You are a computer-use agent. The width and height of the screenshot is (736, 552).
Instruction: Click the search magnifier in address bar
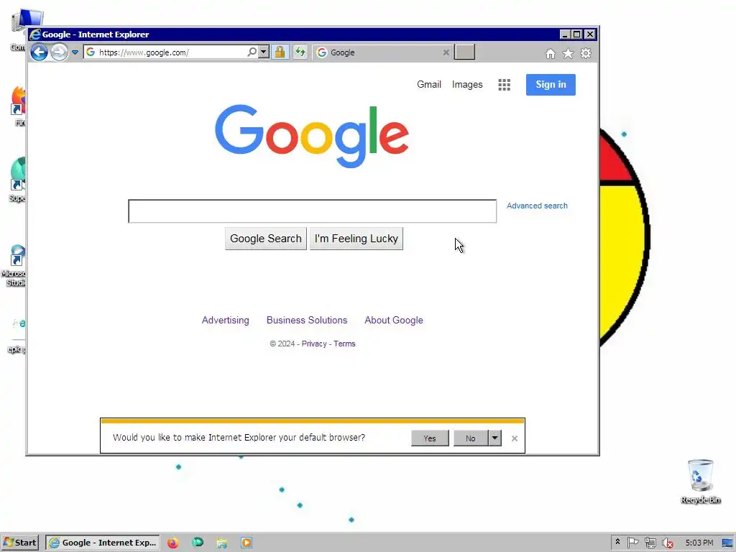[252, 52]
